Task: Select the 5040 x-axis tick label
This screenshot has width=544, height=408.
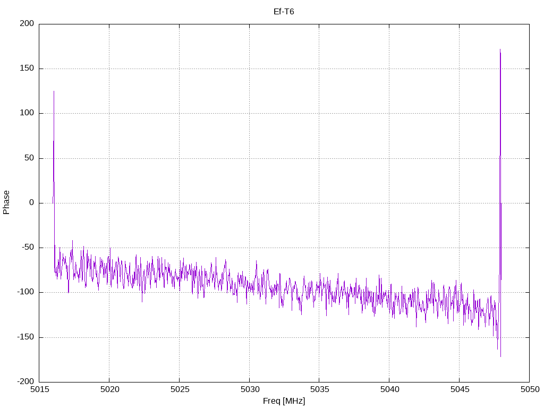Action: (x=389, y=389)
